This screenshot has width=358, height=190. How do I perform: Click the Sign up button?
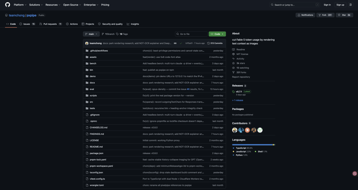pos(340,5)
